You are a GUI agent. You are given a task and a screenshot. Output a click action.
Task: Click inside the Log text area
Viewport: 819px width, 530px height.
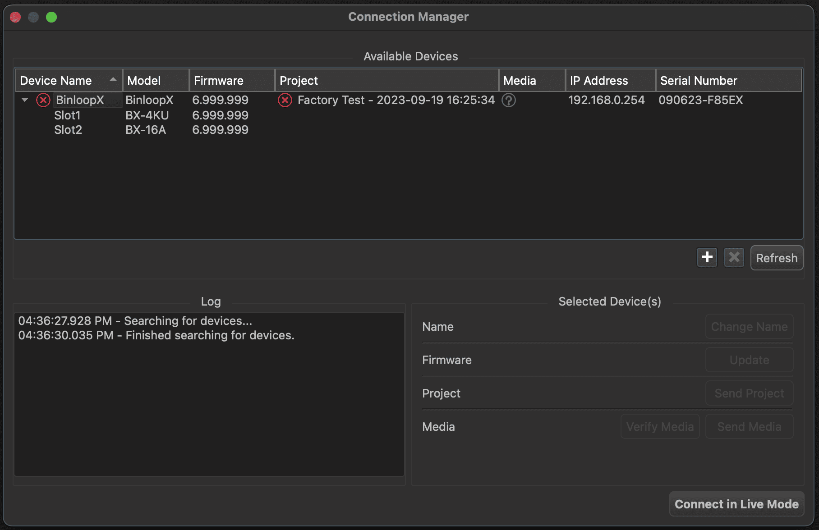(209, 406)
